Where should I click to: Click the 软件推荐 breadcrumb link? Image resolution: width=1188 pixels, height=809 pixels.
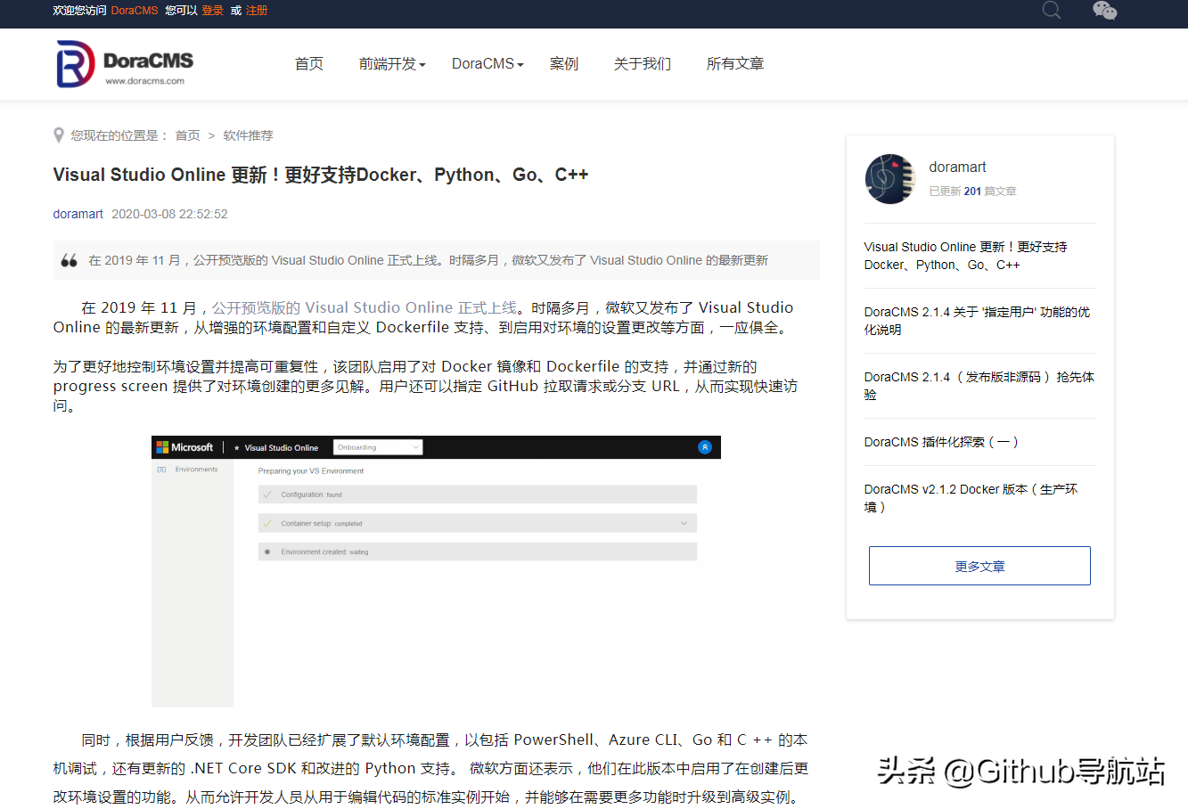248,135
